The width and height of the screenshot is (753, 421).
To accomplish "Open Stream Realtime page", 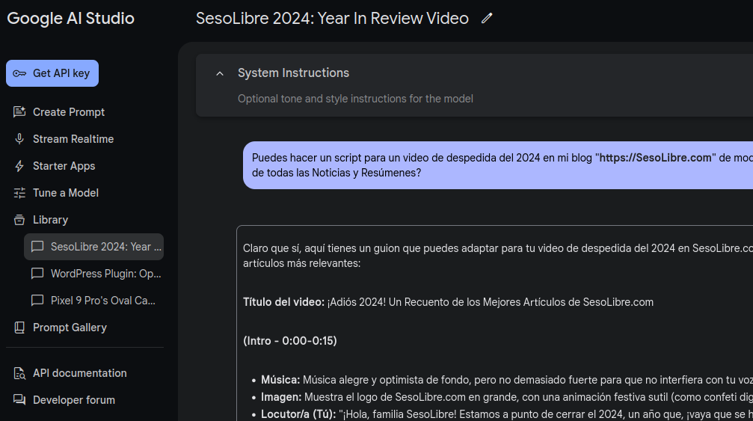I will point(73,139).
